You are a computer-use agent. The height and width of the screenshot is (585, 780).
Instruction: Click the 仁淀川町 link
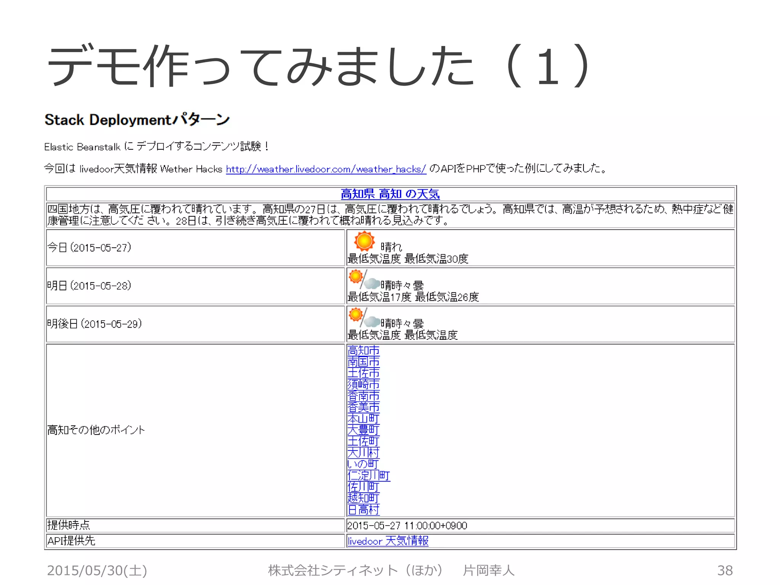pos(369,475)
